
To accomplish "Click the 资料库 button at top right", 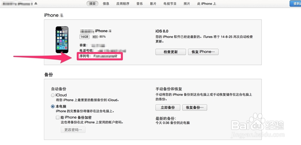I will point(295,3).
